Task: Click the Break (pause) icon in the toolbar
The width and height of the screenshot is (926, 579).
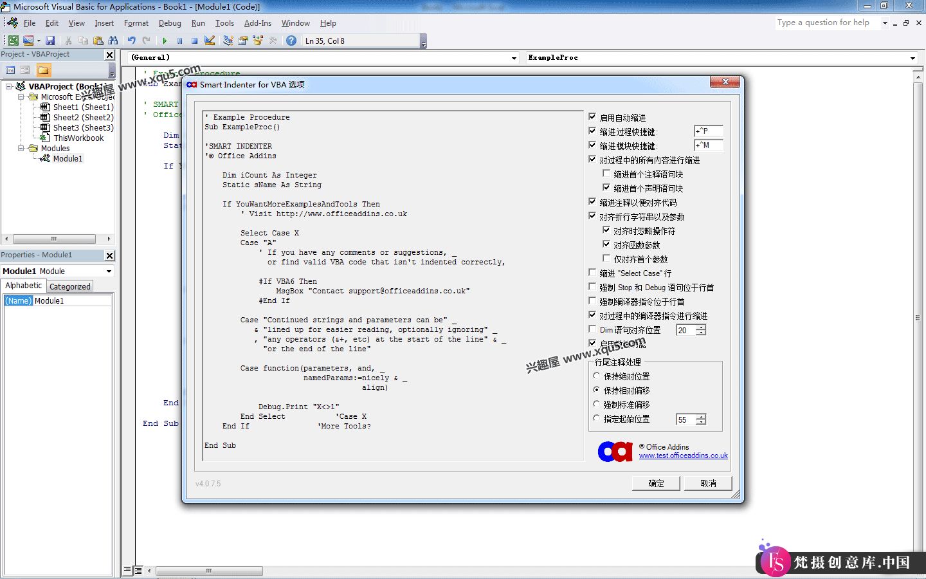Action: point(179,41)
